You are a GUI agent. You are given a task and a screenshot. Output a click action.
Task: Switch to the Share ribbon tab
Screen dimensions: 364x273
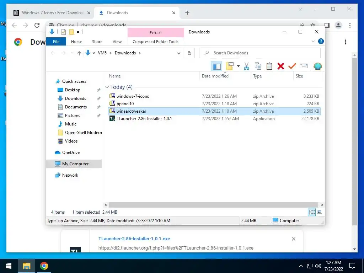point(97,42)
